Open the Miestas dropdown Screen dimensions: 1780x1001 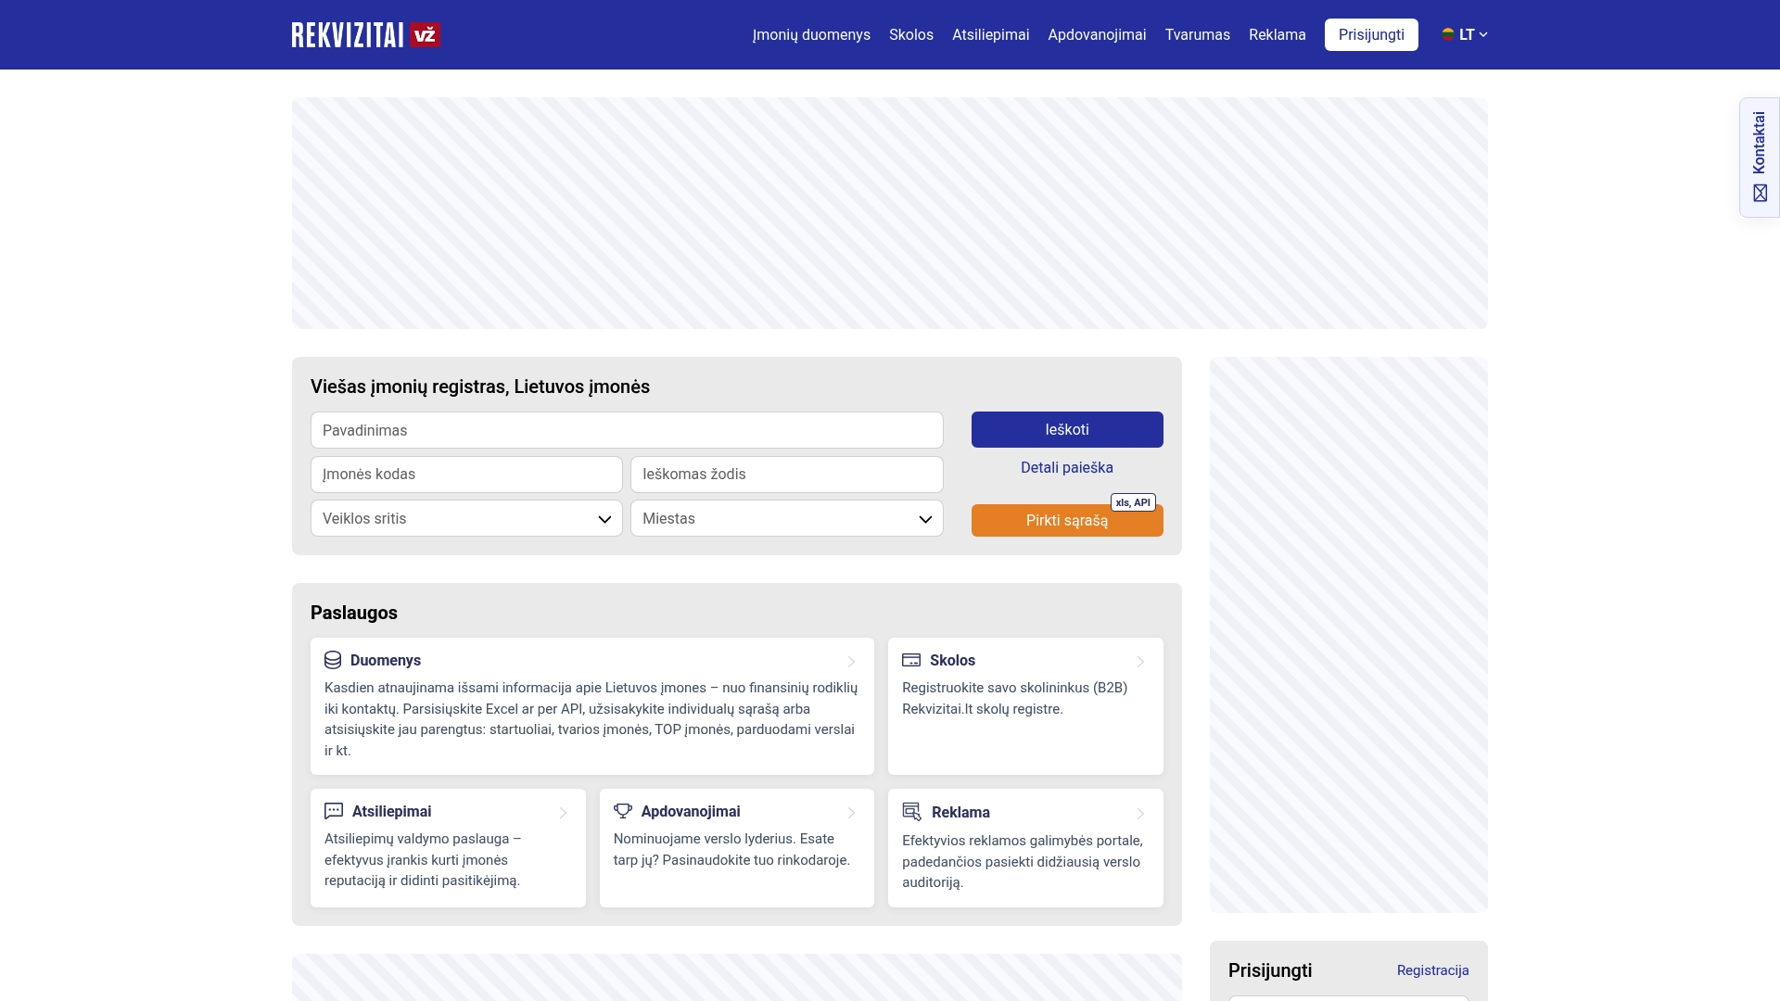pos(786,518)
